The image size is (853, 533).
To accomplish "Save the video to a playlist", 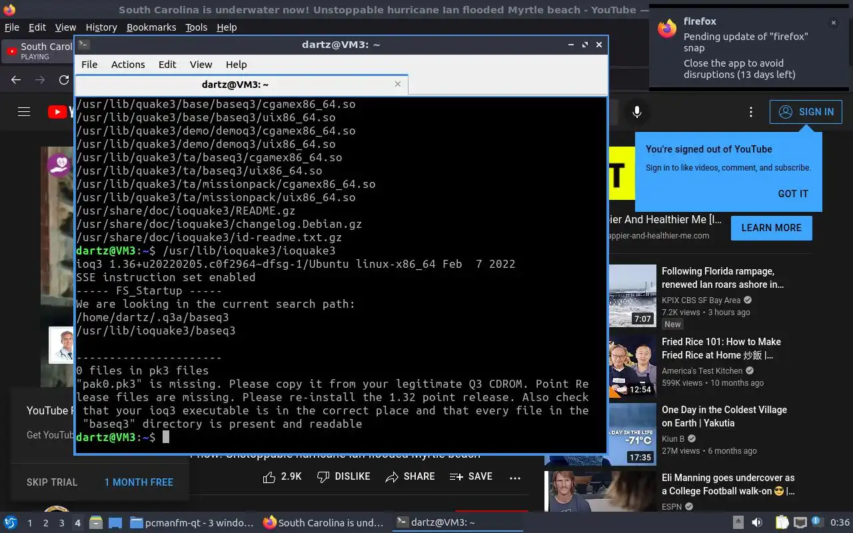I will point(471,477).
